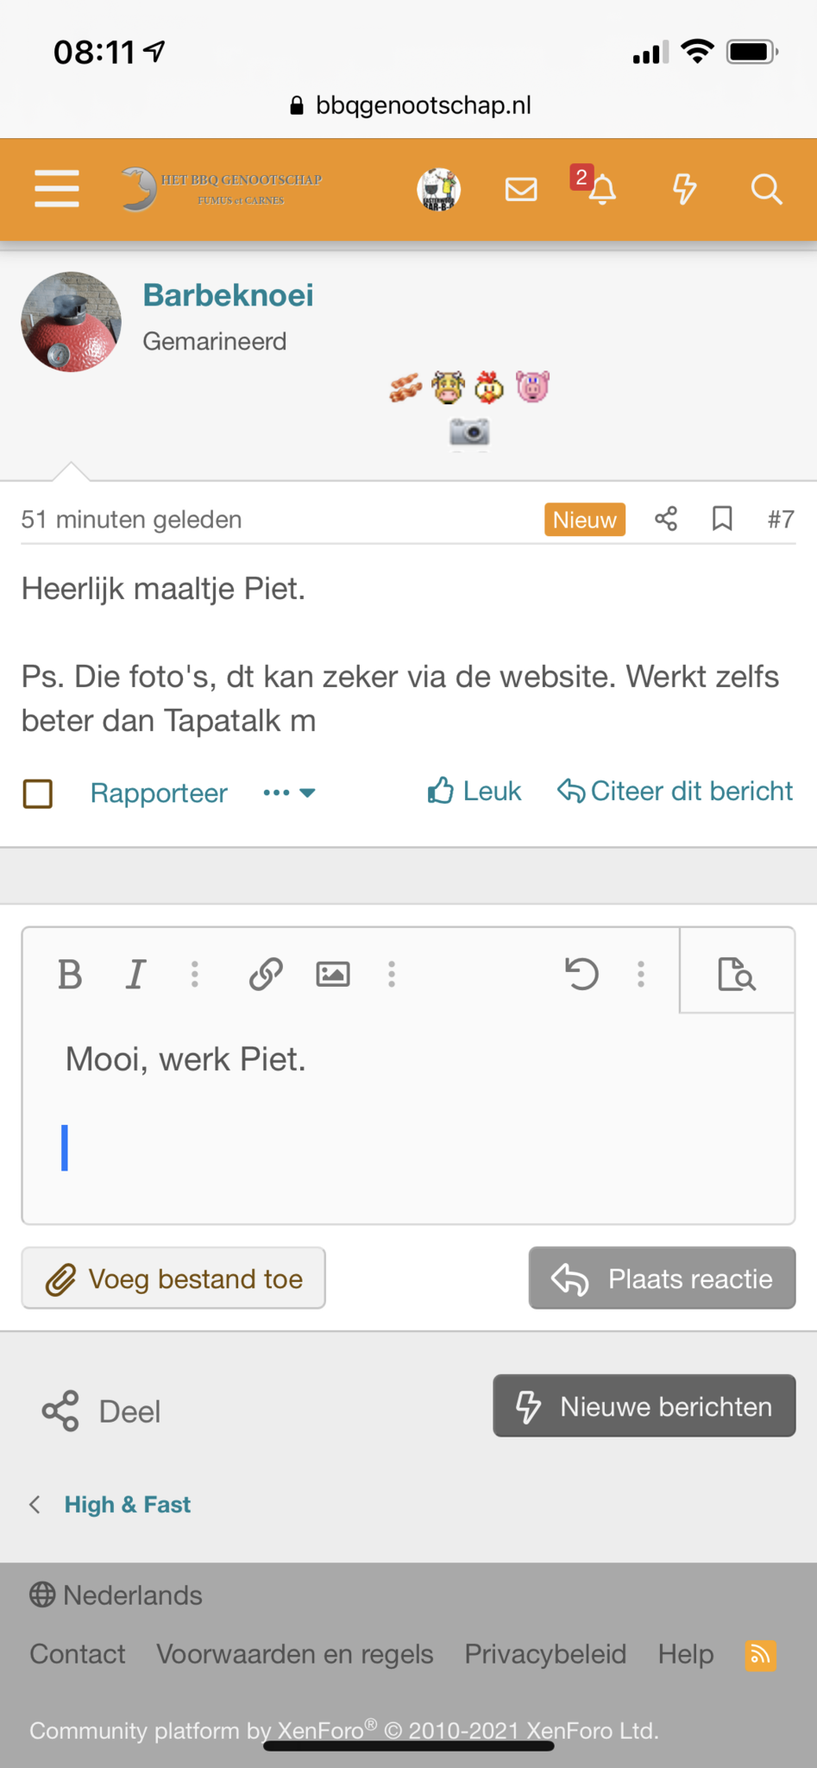Toggle bold formatting in editor

coord(70,975)
